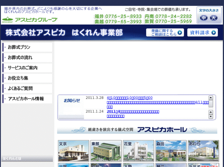The width and height of the screenshot is (224, 167).
Task: Click the upper scroll-up arrow of the news box
Action: [211, 98]
